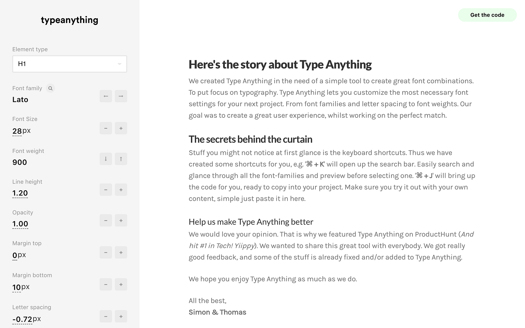Raise the font weight with the up arrow
Screen dimensions: 525x328
121,159
